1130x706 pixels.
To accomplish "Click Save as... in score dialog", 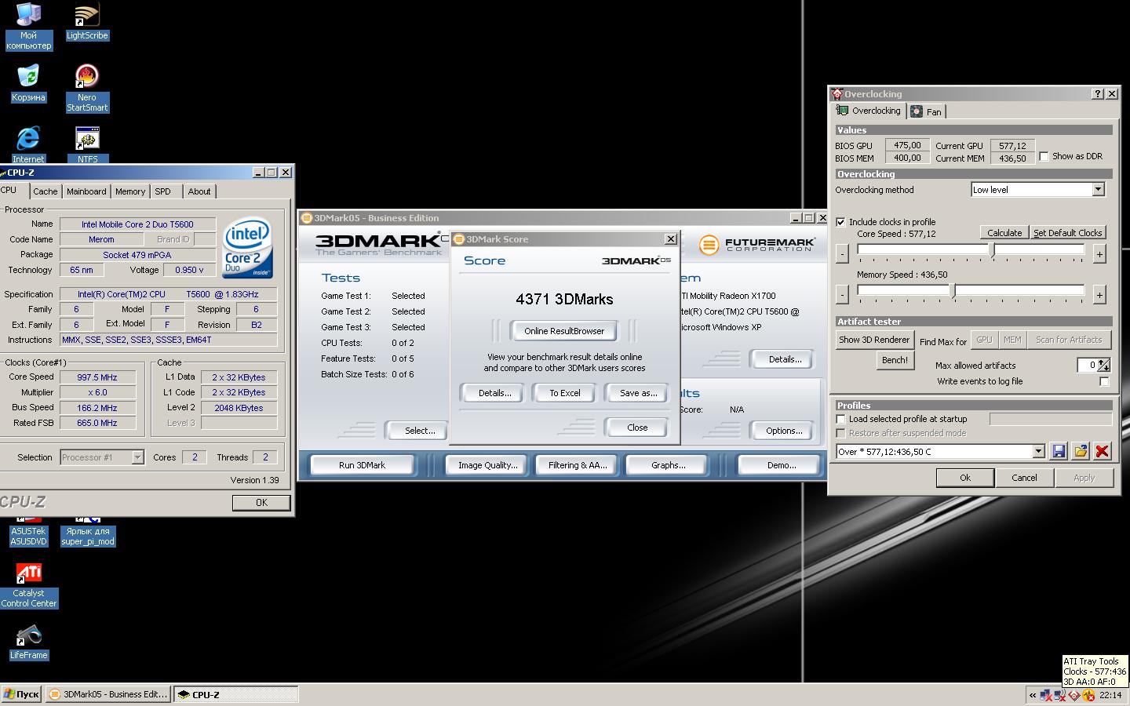I will (638, 393).
